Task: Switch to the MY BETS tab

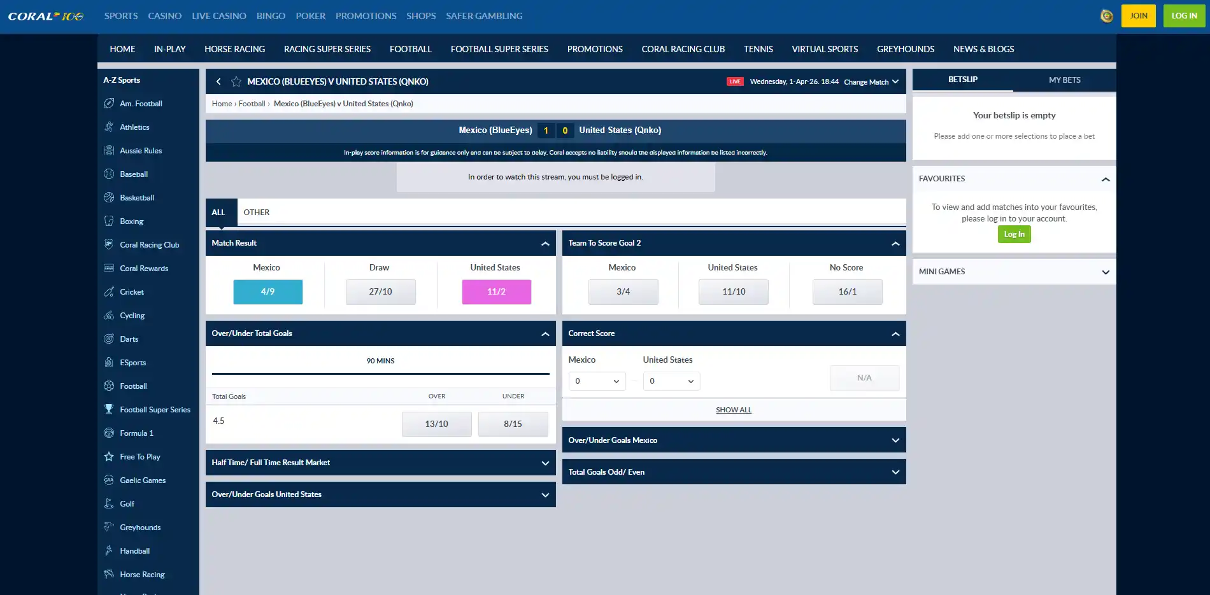Action: click(1065, 80)
